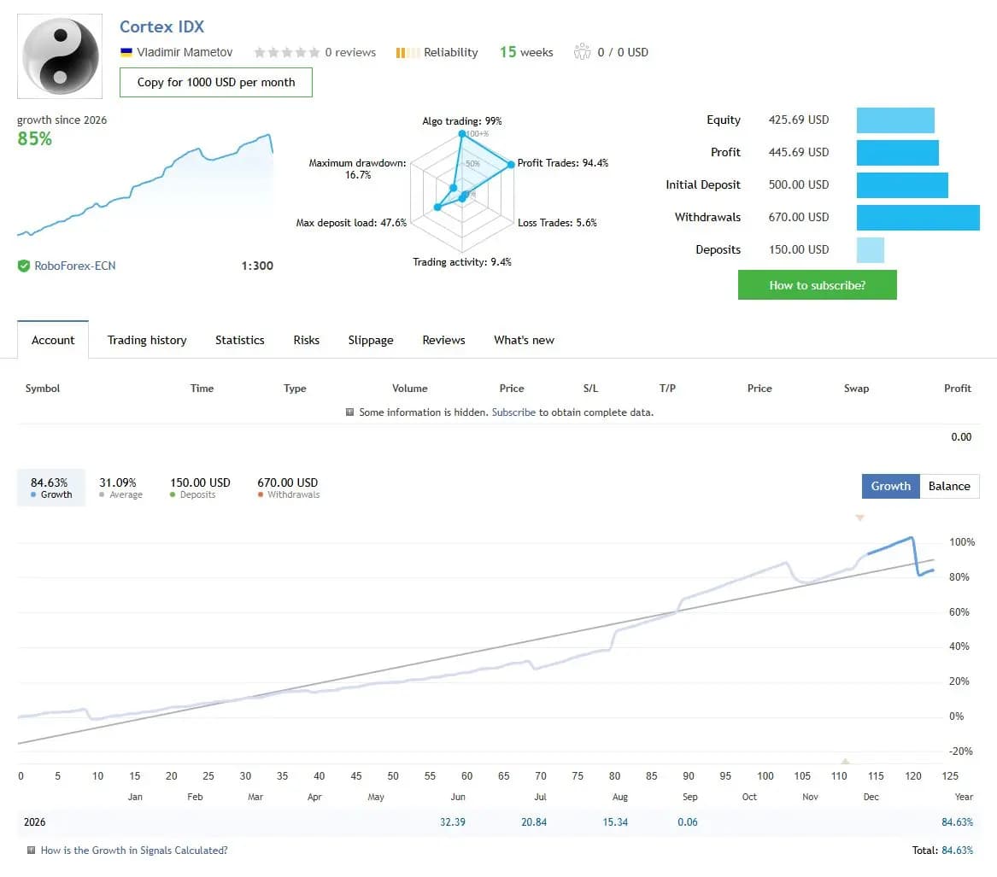Open the Risks tab

click(307, 340)
